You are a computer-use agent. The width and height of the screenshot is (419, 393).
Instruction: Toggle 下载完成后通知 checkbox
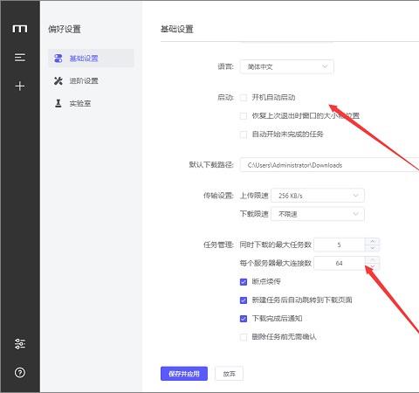pos(244,319)
